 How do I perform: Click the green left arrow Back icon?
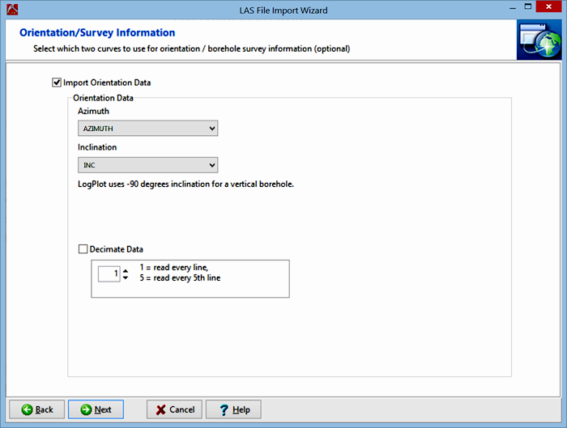[x=27, y=409]
